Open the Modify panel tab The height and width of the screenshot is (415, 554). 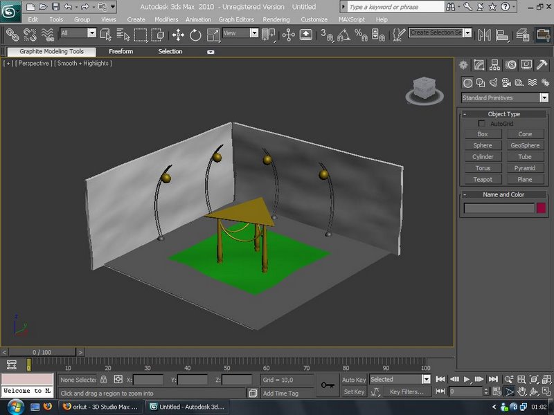[480, 65]
